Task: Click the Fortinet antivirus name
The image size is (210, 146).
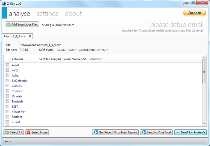Action: 17,117
